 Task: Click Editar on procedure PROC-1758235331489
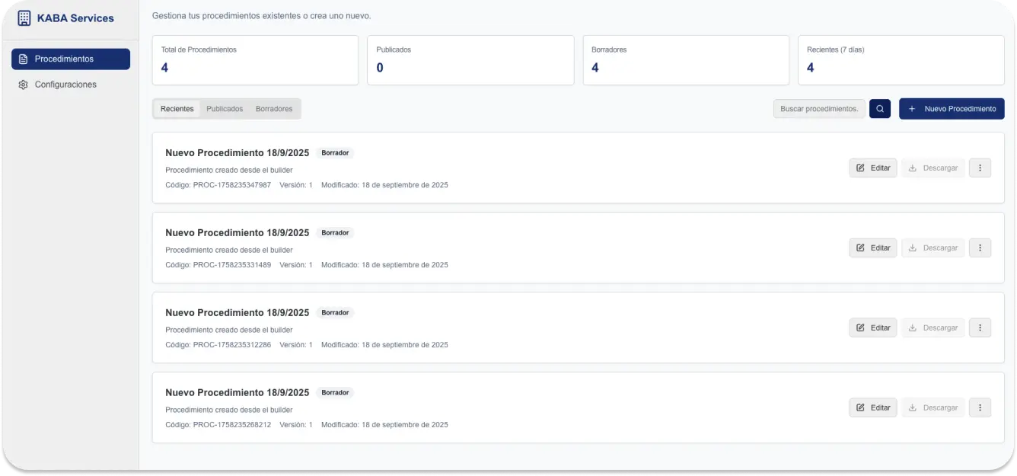[873, 248]
